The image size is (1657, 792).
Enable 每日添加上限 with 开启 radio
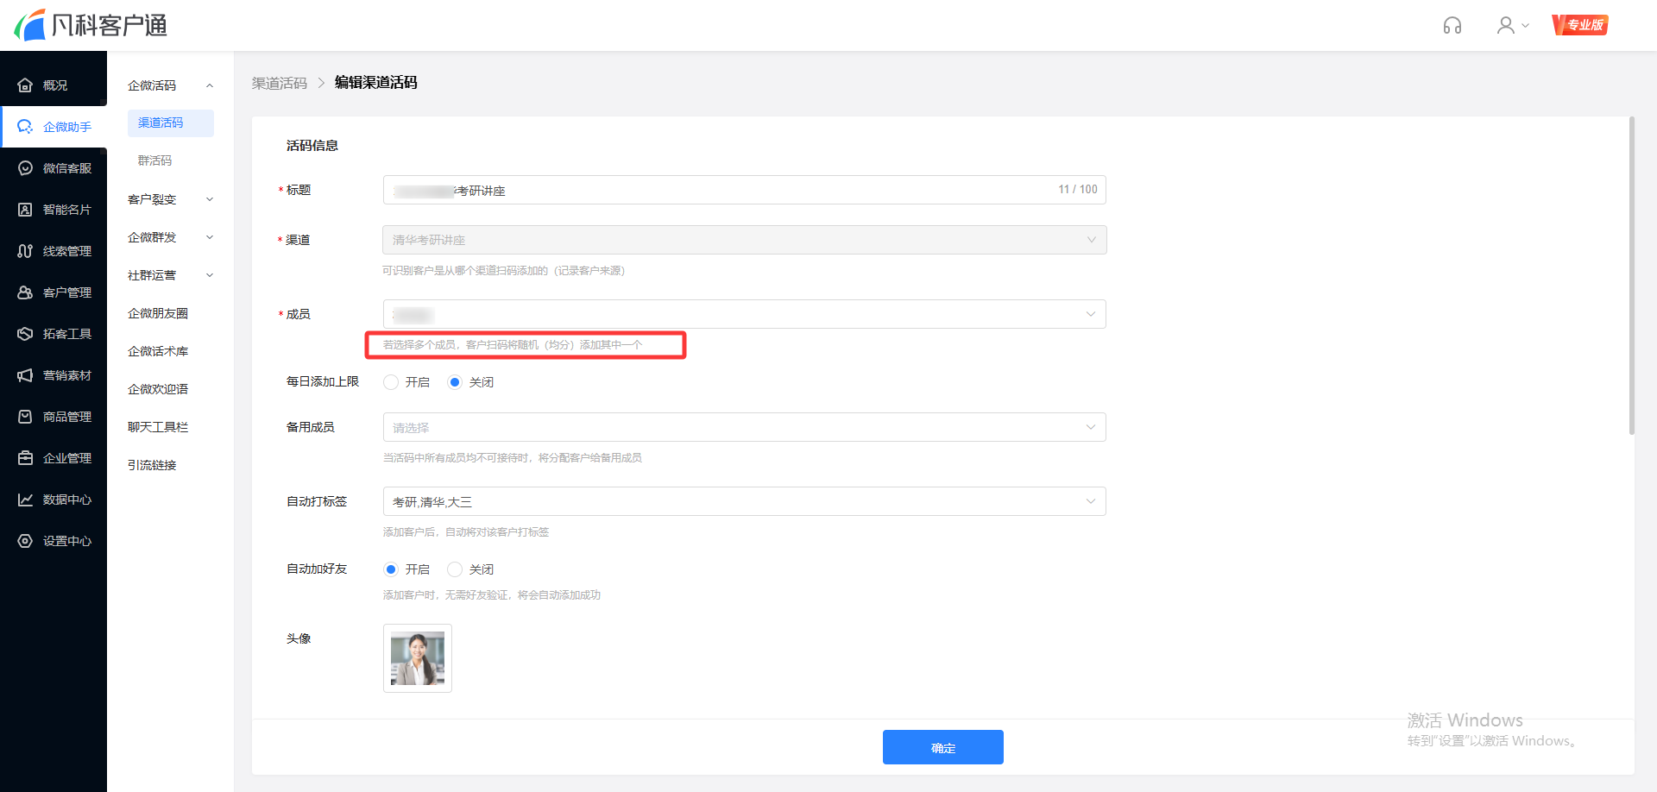pyautogui.click(x=392, y=382)
